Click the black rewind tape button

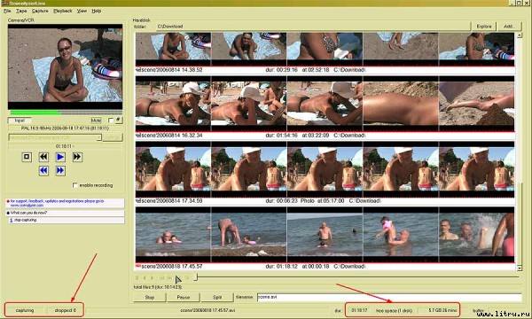click(x=43, y=157)
